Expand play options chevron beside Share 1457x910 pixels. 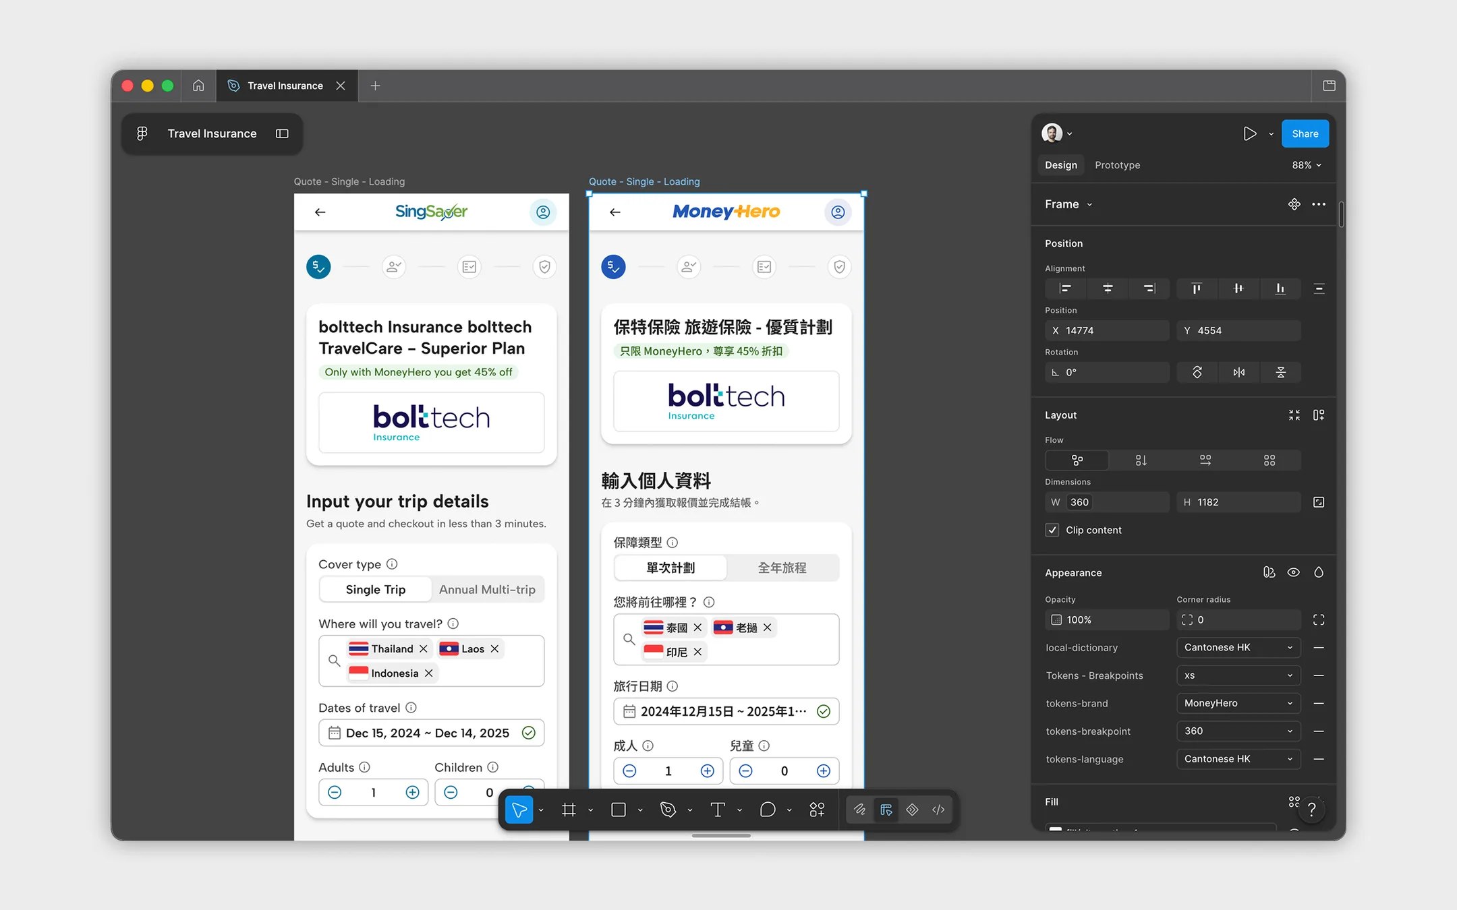click(1271, 134)
